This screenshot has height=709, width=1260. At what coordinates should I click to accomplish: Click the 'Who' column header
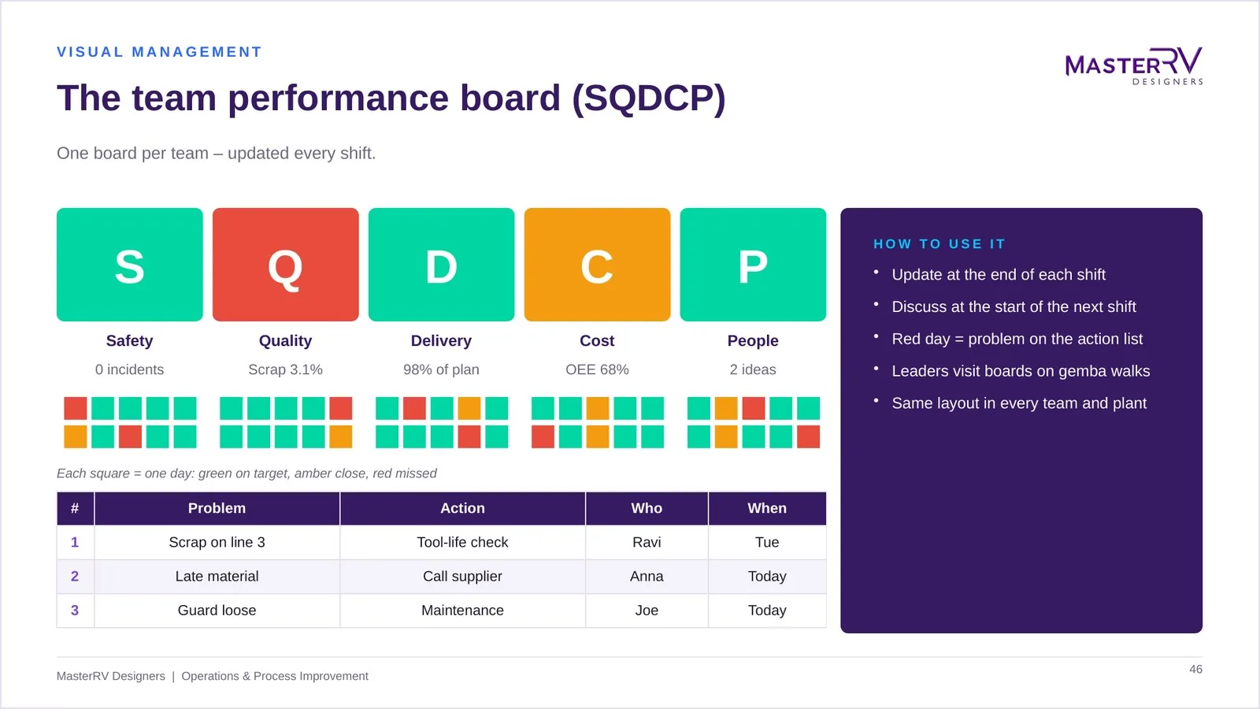point(647,509)
